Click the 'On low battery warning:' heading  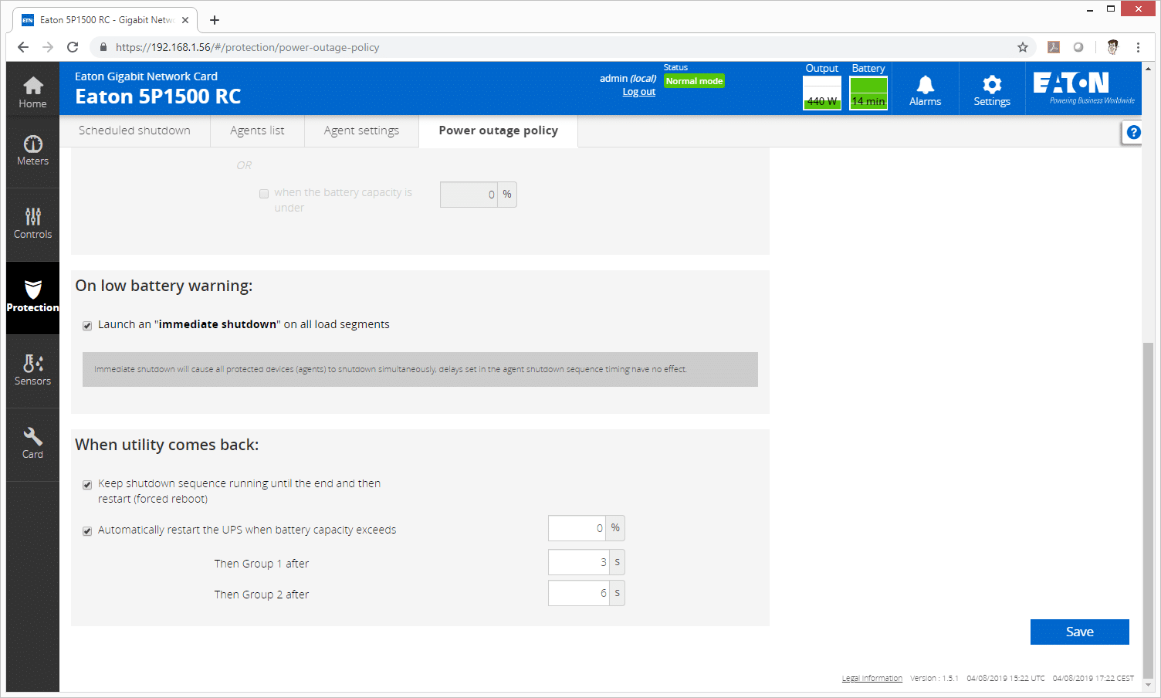click(164, 286)
